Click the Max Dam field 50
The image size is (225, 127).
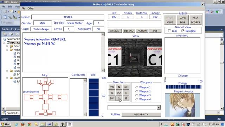click(98, 29)
